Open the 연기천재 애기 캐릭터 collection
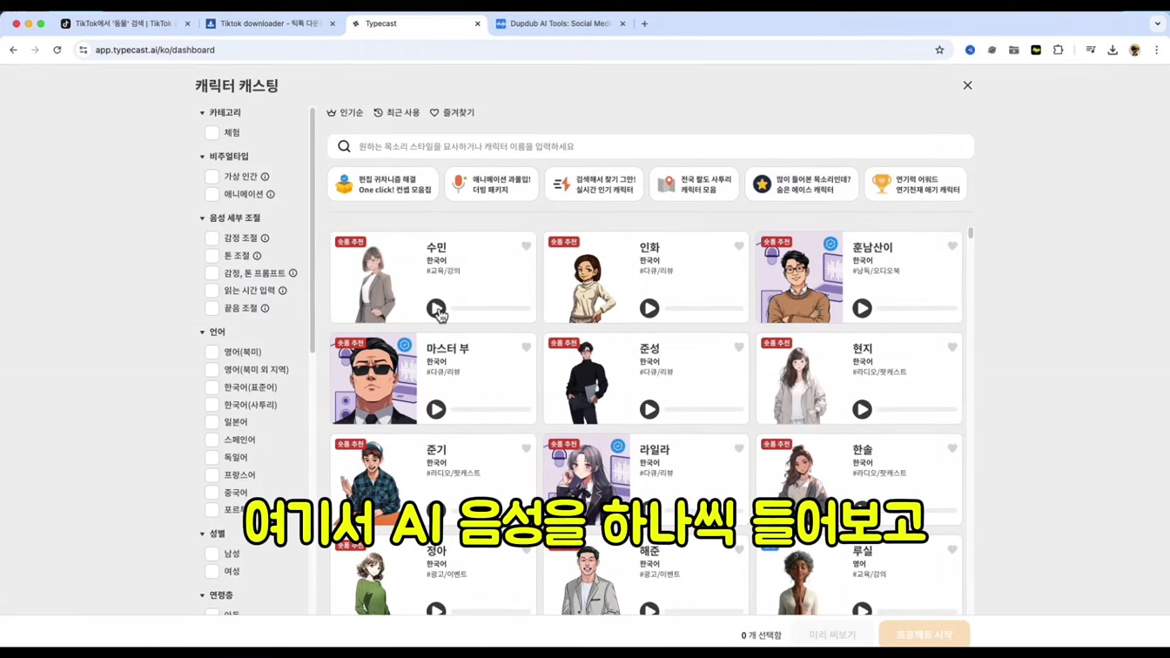 pyautogui.click(x=916, y=185)
